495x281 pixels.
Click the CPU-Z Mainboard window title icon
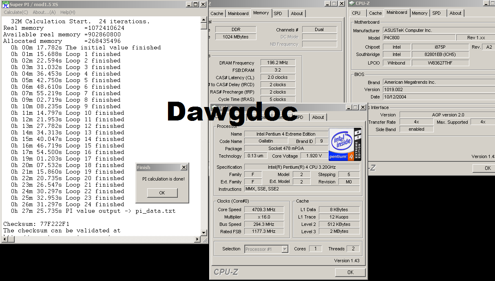coord(351,4)
